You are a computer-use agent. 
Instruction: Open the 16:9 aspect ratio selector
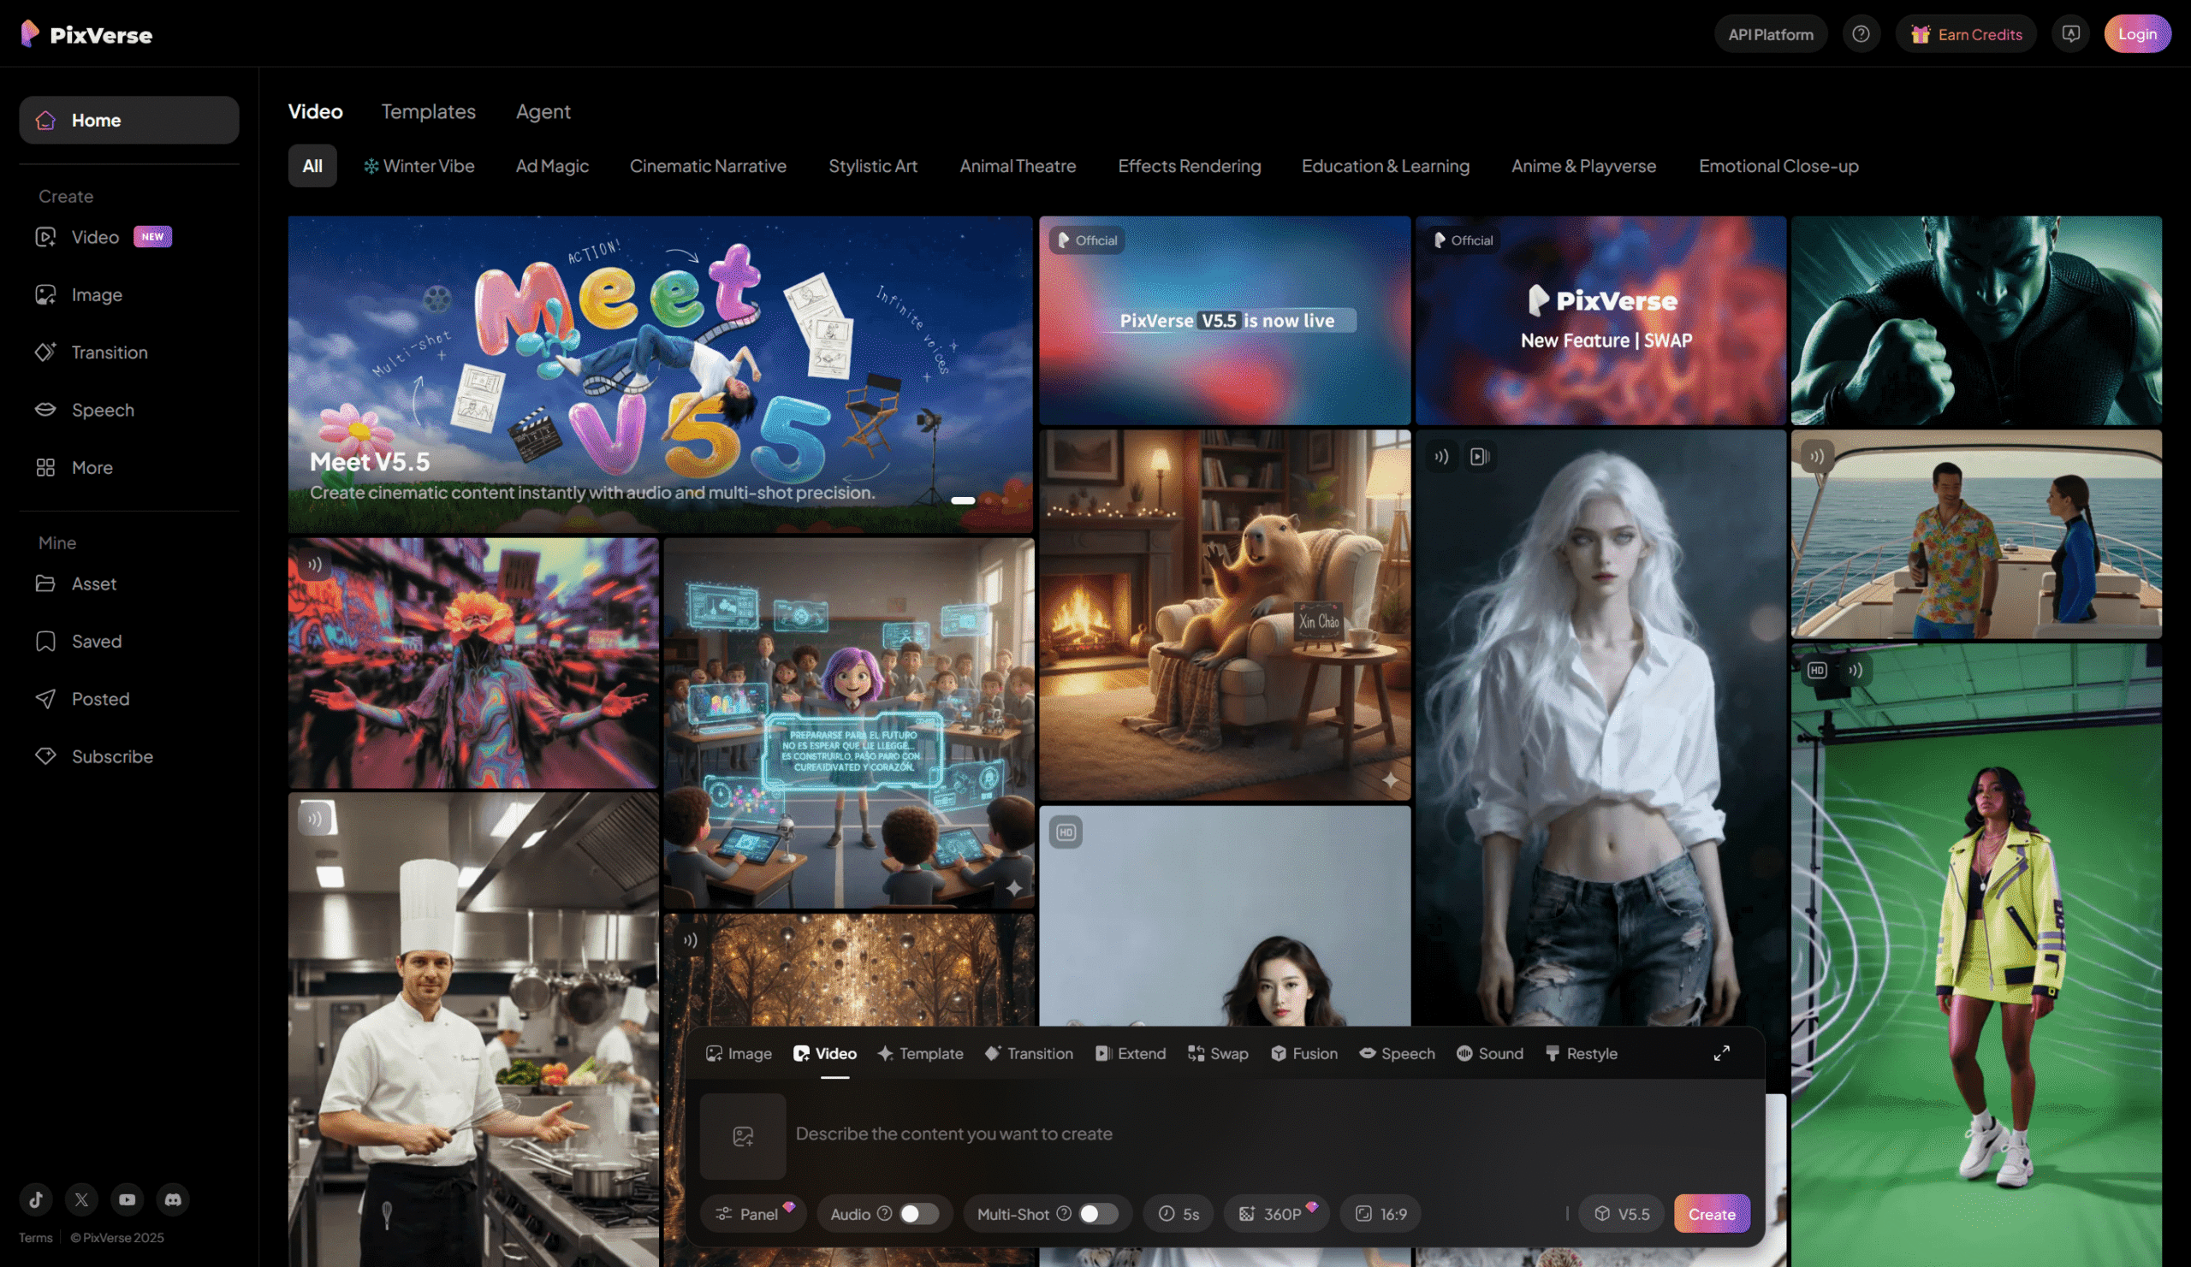point(1381,1214)
